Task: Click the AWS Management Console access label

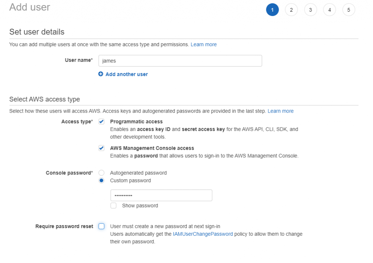Action: 152,148
